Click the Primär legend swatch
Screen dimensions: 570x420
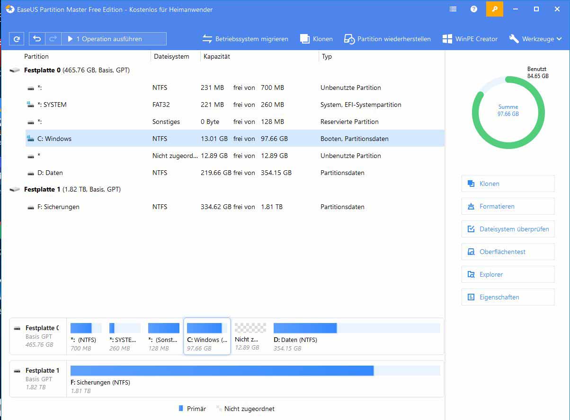click(x=181, y=408)
